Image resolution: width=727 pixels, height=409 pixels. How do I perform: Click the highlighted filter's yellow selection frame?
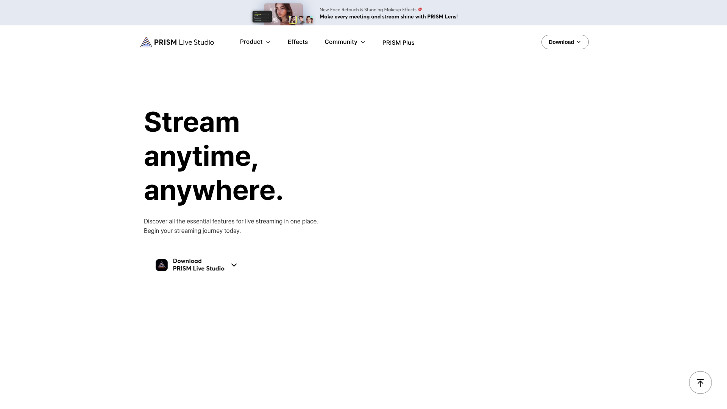293,17
